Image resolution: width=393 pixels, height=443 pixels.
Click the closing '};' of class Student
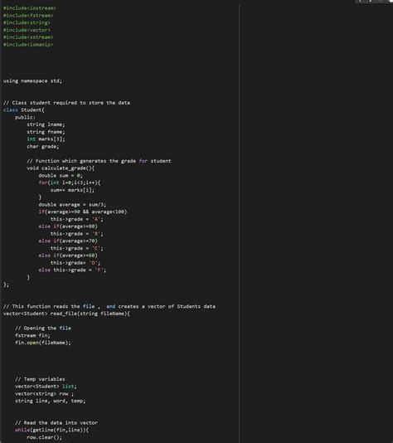coord(6,285)
